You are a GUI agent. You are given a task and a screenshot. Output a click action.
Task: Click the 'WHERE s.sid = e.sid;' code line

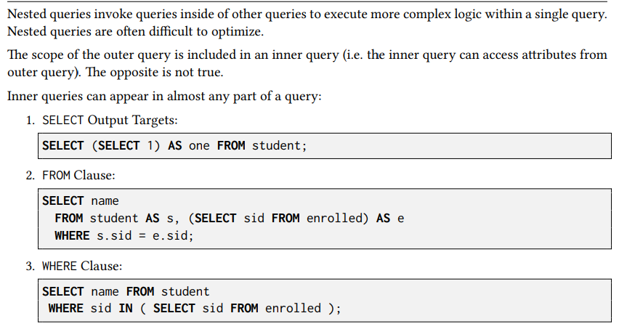click(x=124, y=235)
